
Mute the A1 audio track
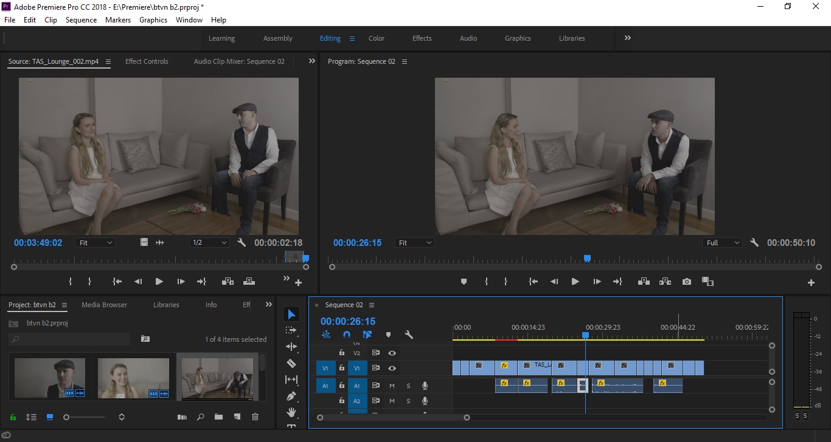[x=392, y=386]
